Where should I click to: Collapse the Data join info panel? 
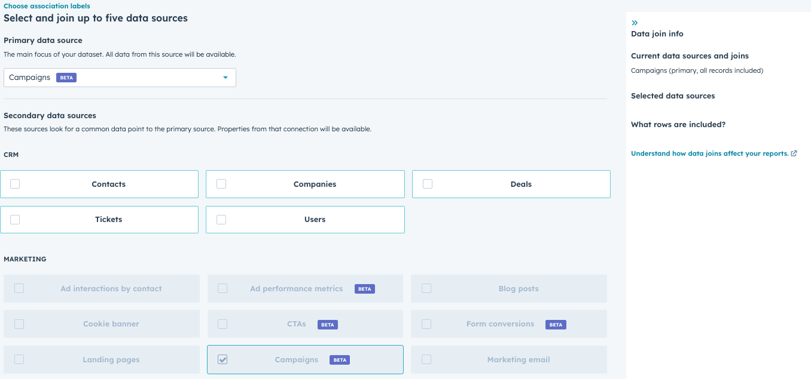[635, 21]
